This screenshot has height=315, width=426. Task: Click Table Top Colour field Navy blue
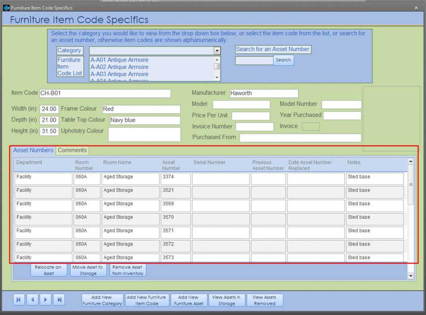coord(145,120)
